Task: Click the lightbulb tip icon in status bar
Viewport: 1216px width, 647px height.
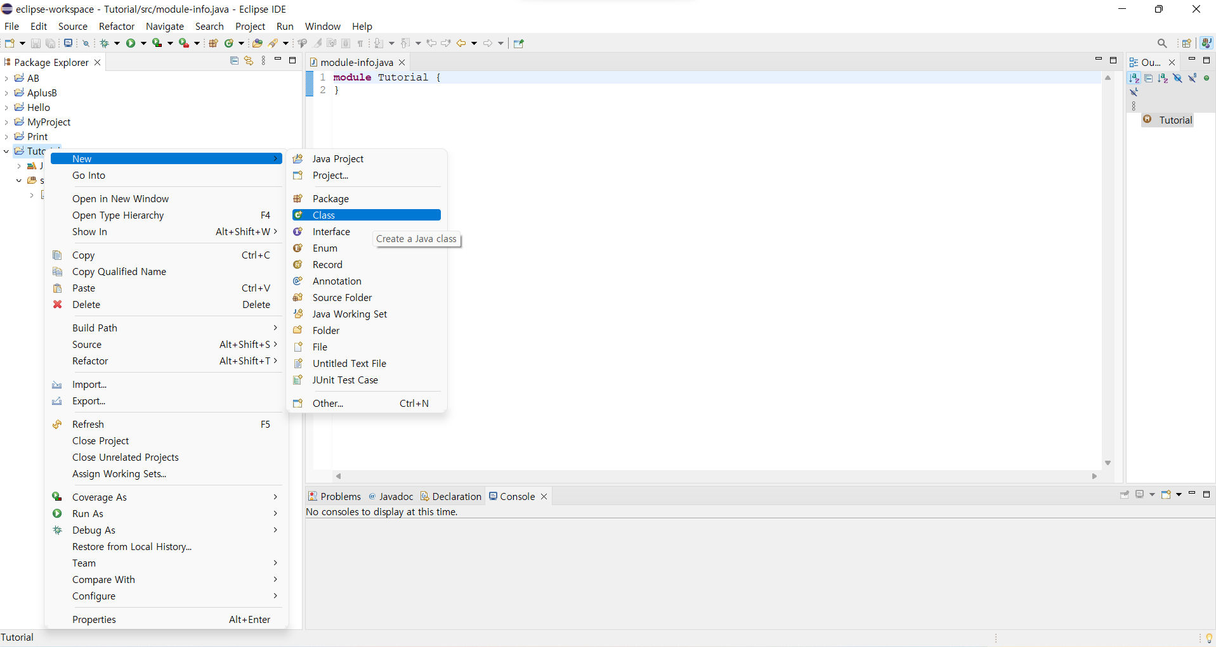Action: click(x=1208, y=637)
